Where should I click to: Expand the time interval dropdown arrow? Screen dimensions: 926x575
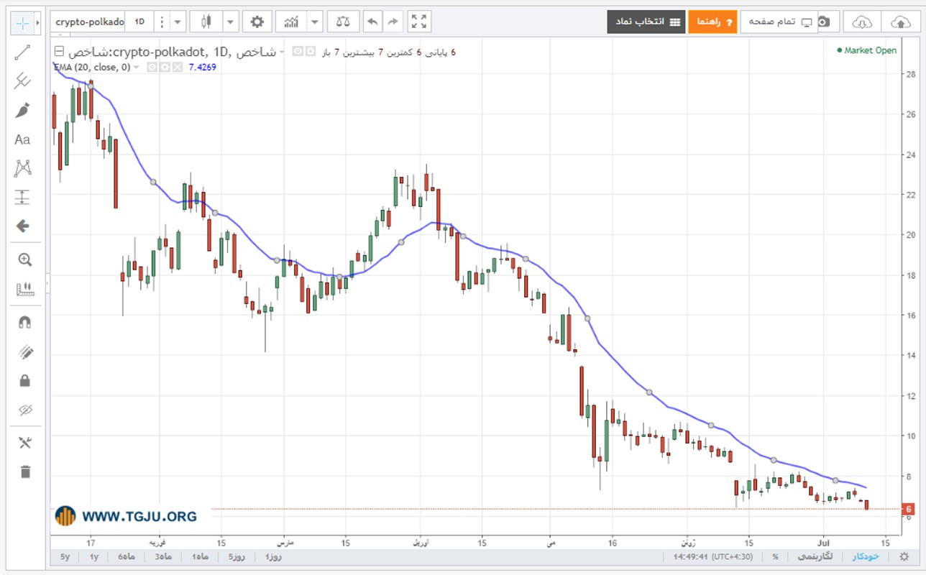tap(178, 22)
